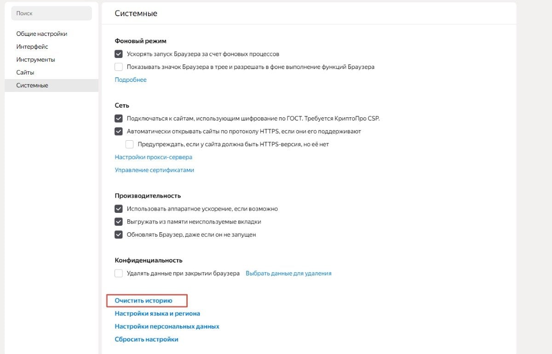This screenshot has width=552, height=354.
Task: Enable showing Browser icon in tray
Action: [119, 67]
